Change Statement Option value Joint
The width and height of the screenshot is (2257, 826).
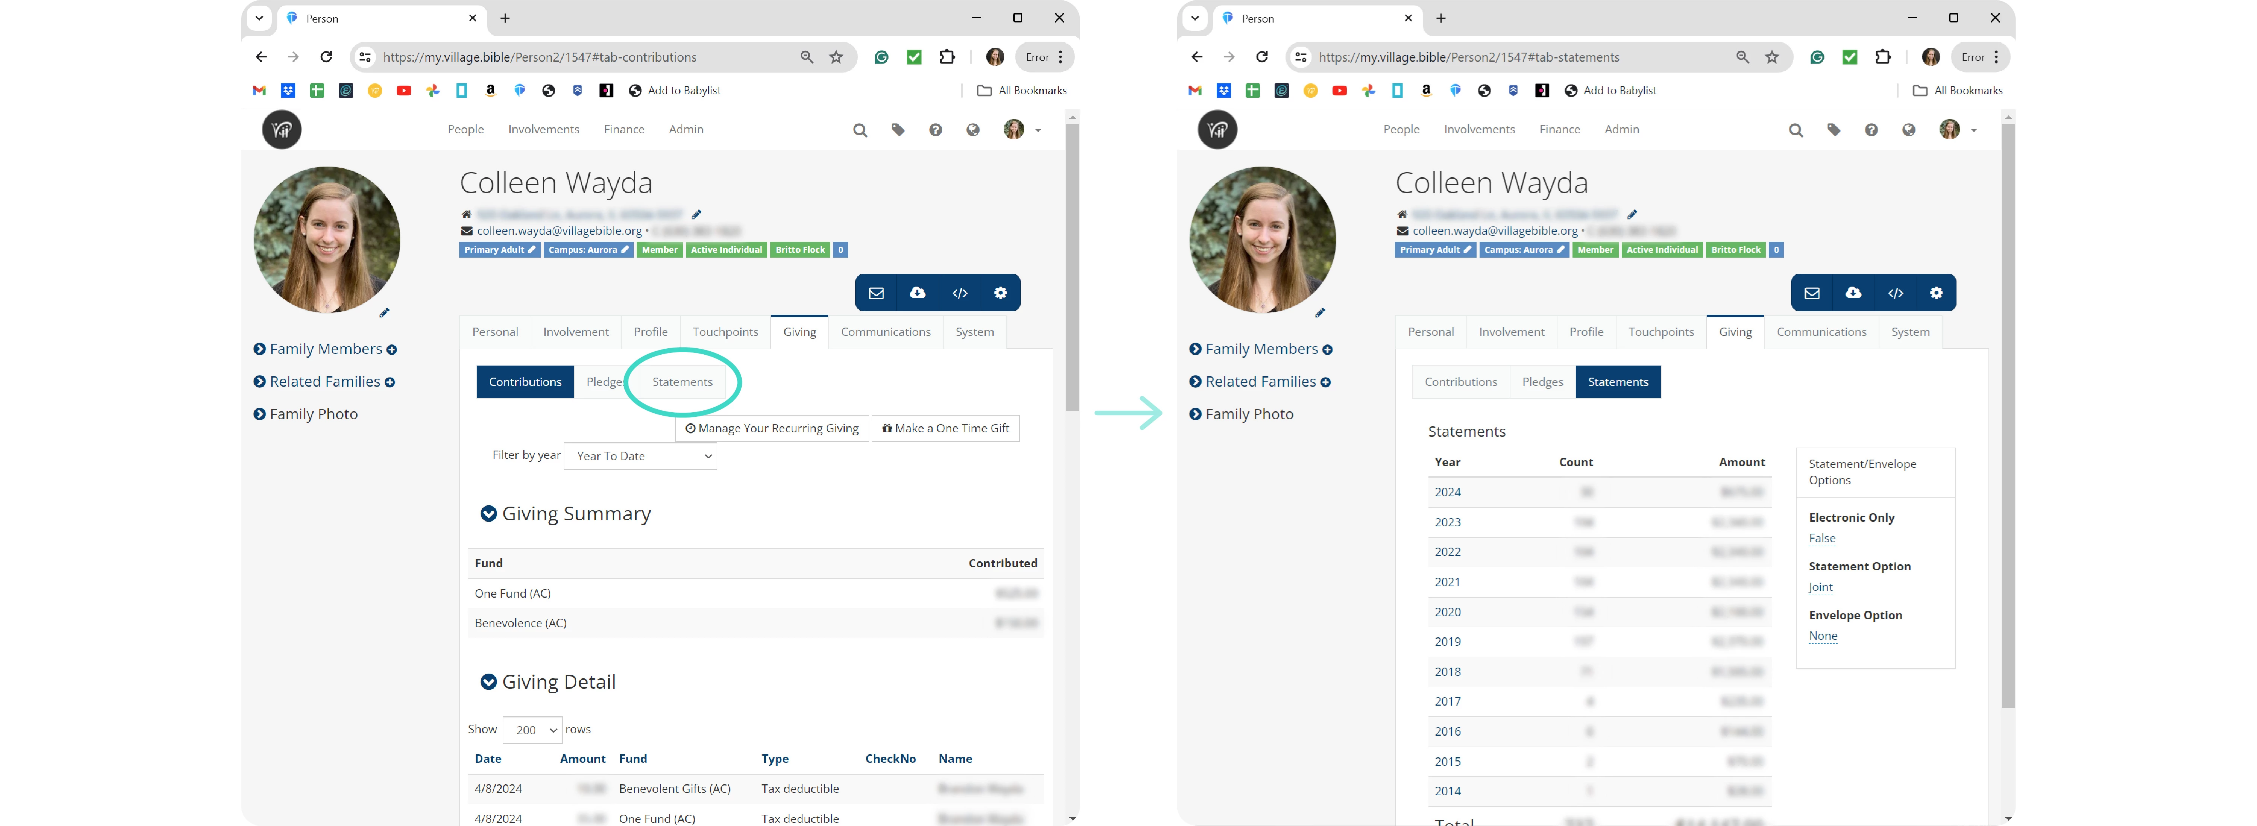coord(1820,588)
